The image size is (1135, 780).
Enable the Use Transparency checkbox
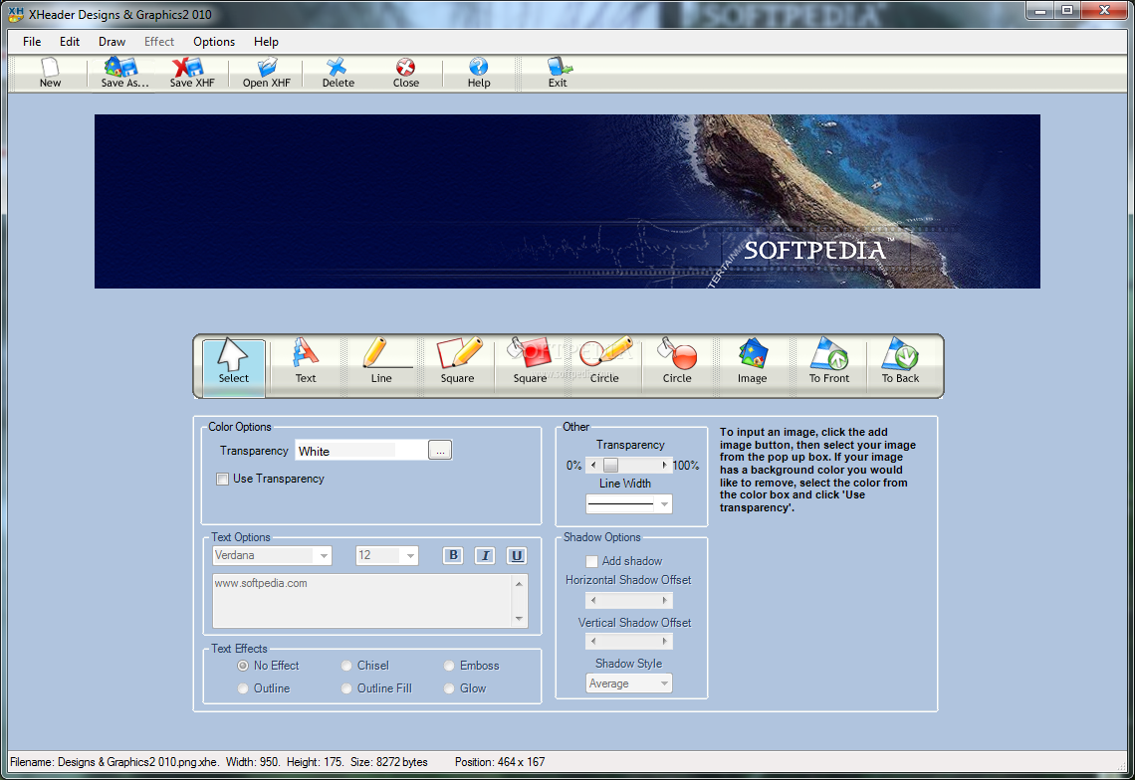pyautogui.click(x=223, y=479)
